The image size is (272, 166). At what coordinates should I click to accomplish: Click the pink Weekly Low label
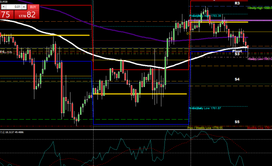(259, 59)
